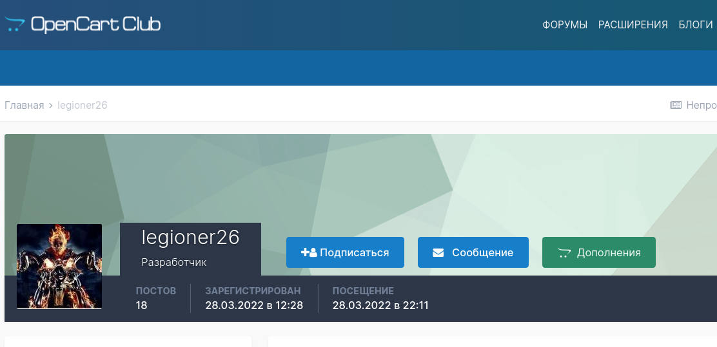Click the add-user icon on the Подписаться button
This screenshot has height=347, width=717.
pos(309,252)
